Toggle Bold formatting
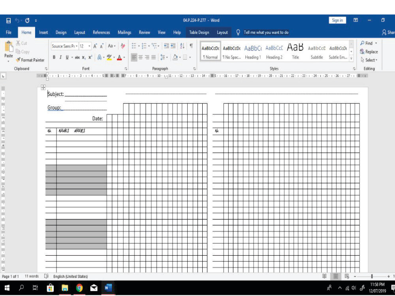The image size is (395, 296). tap(54, 57)
